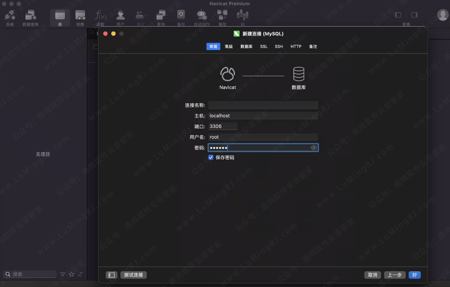Screen dimensions: 450x287
Task: Open the filter options beside search box
Action: [x=62, y=274]
